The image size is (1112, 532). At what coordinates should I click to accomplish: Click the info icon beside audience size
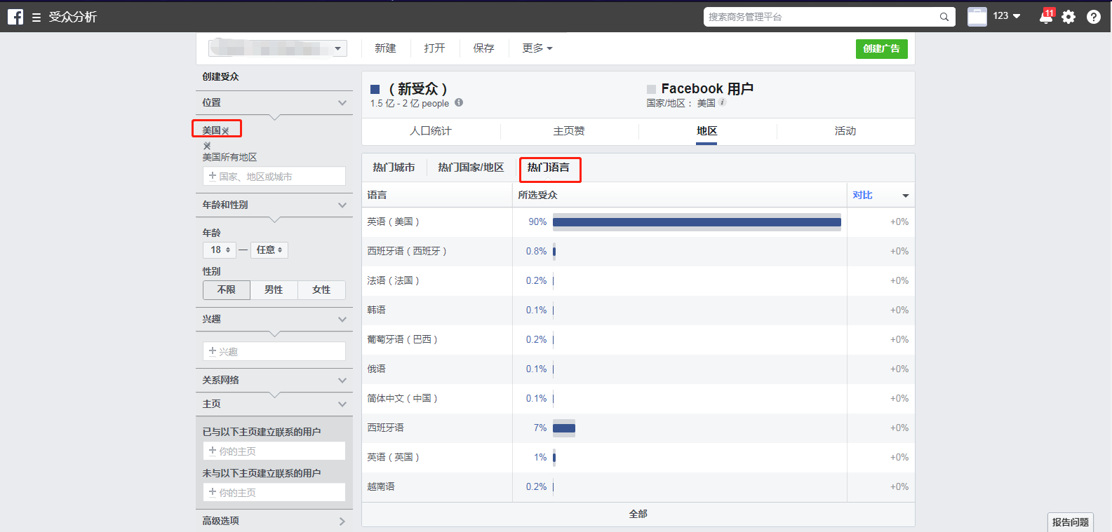tap(459, 102)
